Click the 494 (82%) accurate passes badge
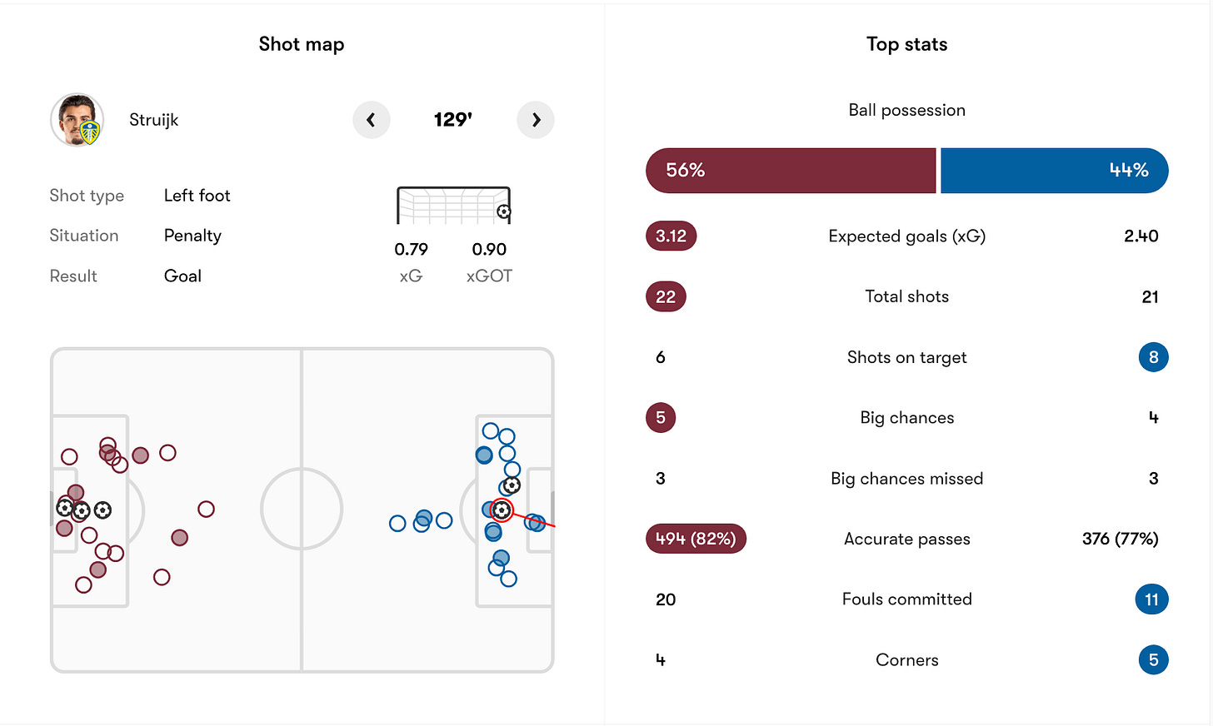The height and width of the screenshot is (726, 1213). coord(696,540)
